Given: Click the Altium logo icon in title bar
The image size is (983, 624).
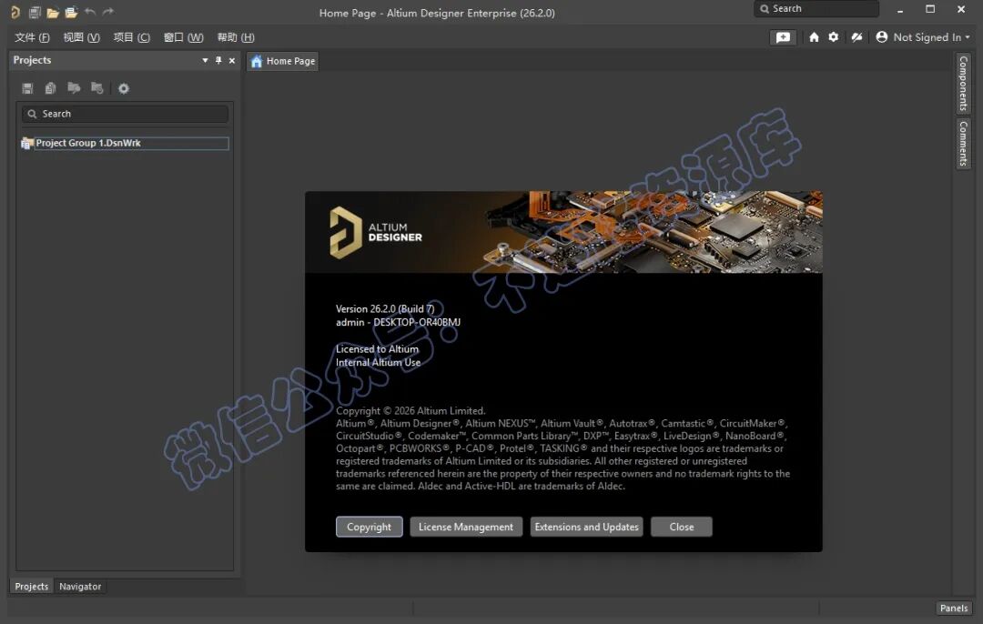Looking at the screenshot, I should pyautogui.click(x=15, y=12).
